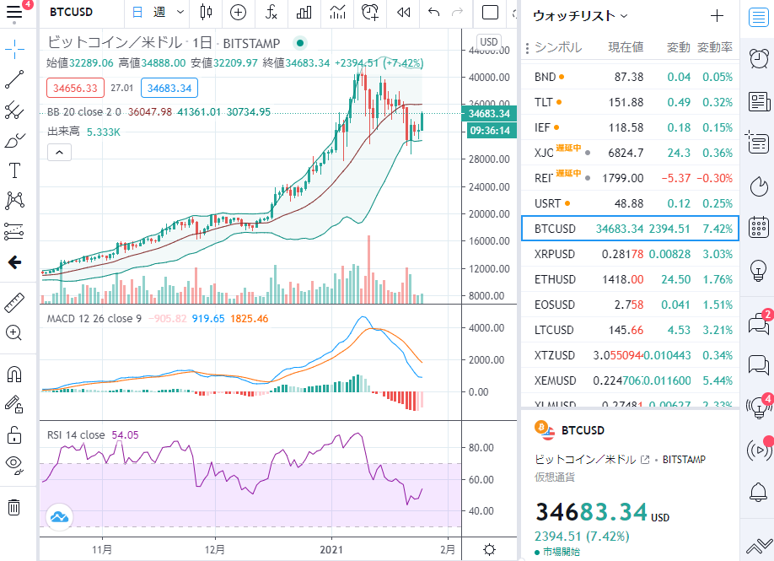
Task: Click the back arrow icon in left toolbar
Action: click(14, 262)
